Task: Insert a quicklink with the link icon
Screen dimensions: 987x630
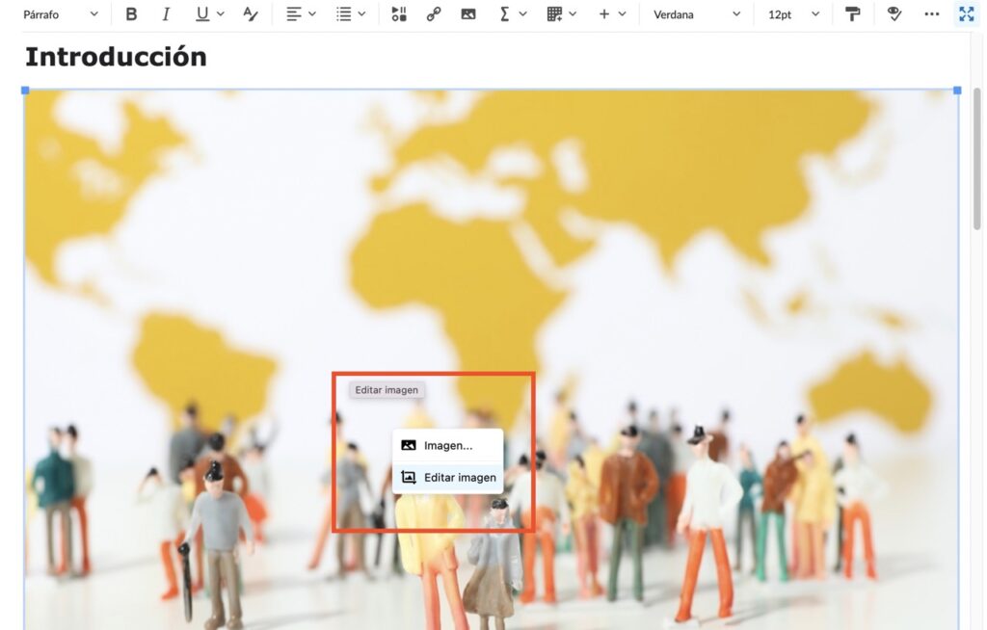Action: pos(434,14)
